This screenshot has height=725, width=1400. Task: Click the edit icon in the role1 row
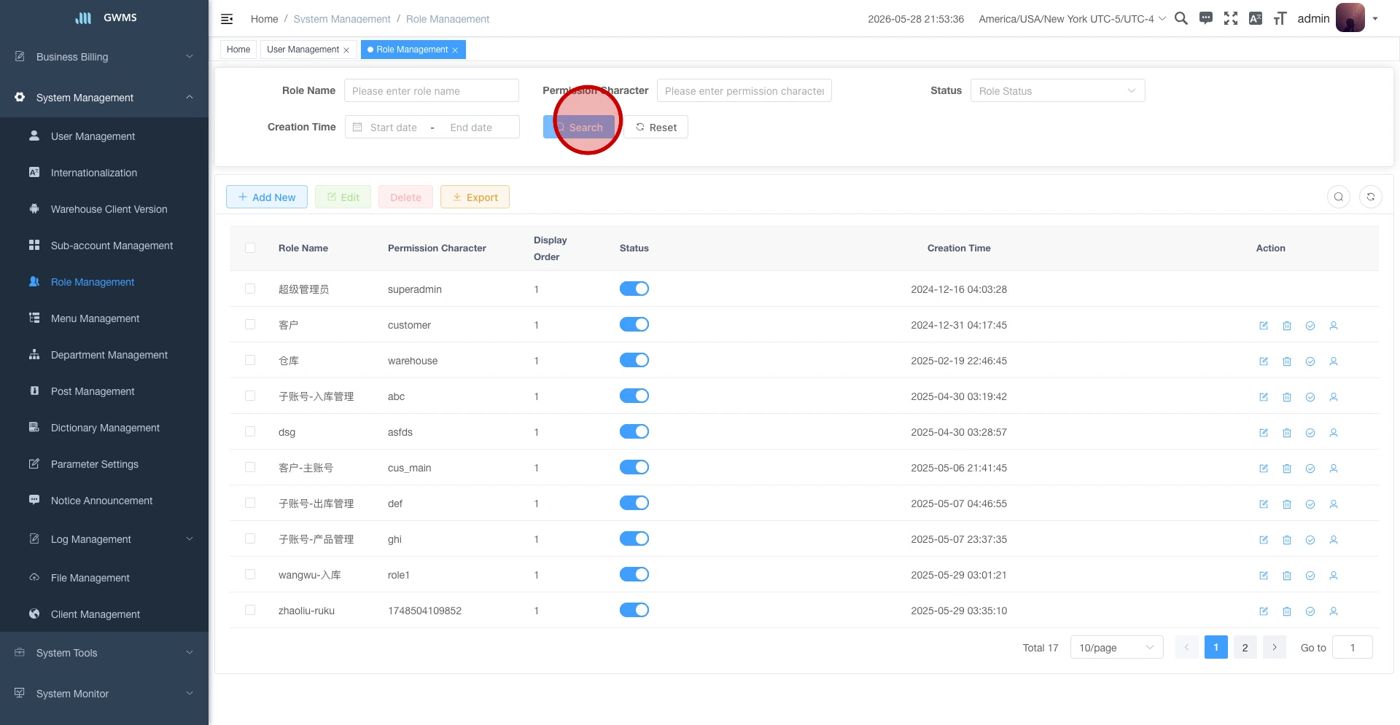pyautogui.click(x=1264, y=576)
